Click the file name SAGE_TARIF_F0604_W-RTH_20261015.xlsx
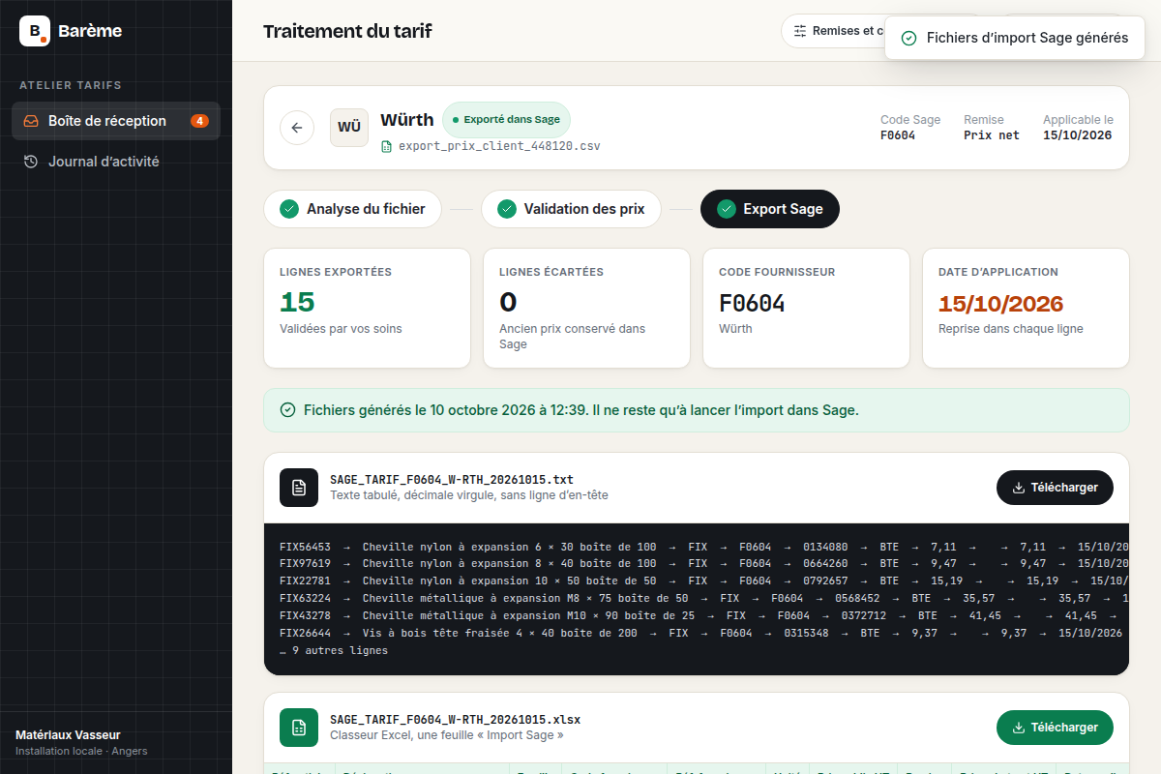This screenshot has height=774, width=1161. [456, 720]
